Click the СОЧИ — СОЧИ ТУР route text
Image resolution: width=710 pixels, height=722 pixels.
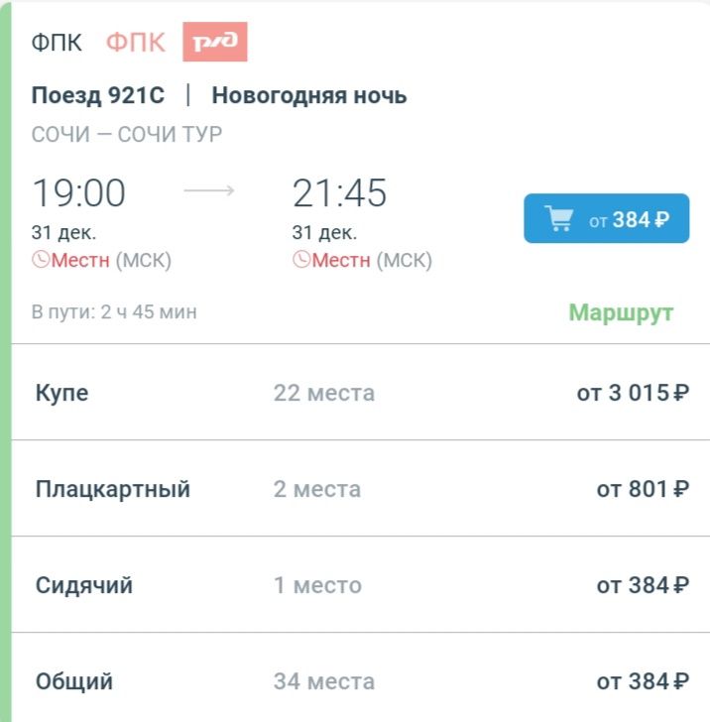[x=127, y=134]
